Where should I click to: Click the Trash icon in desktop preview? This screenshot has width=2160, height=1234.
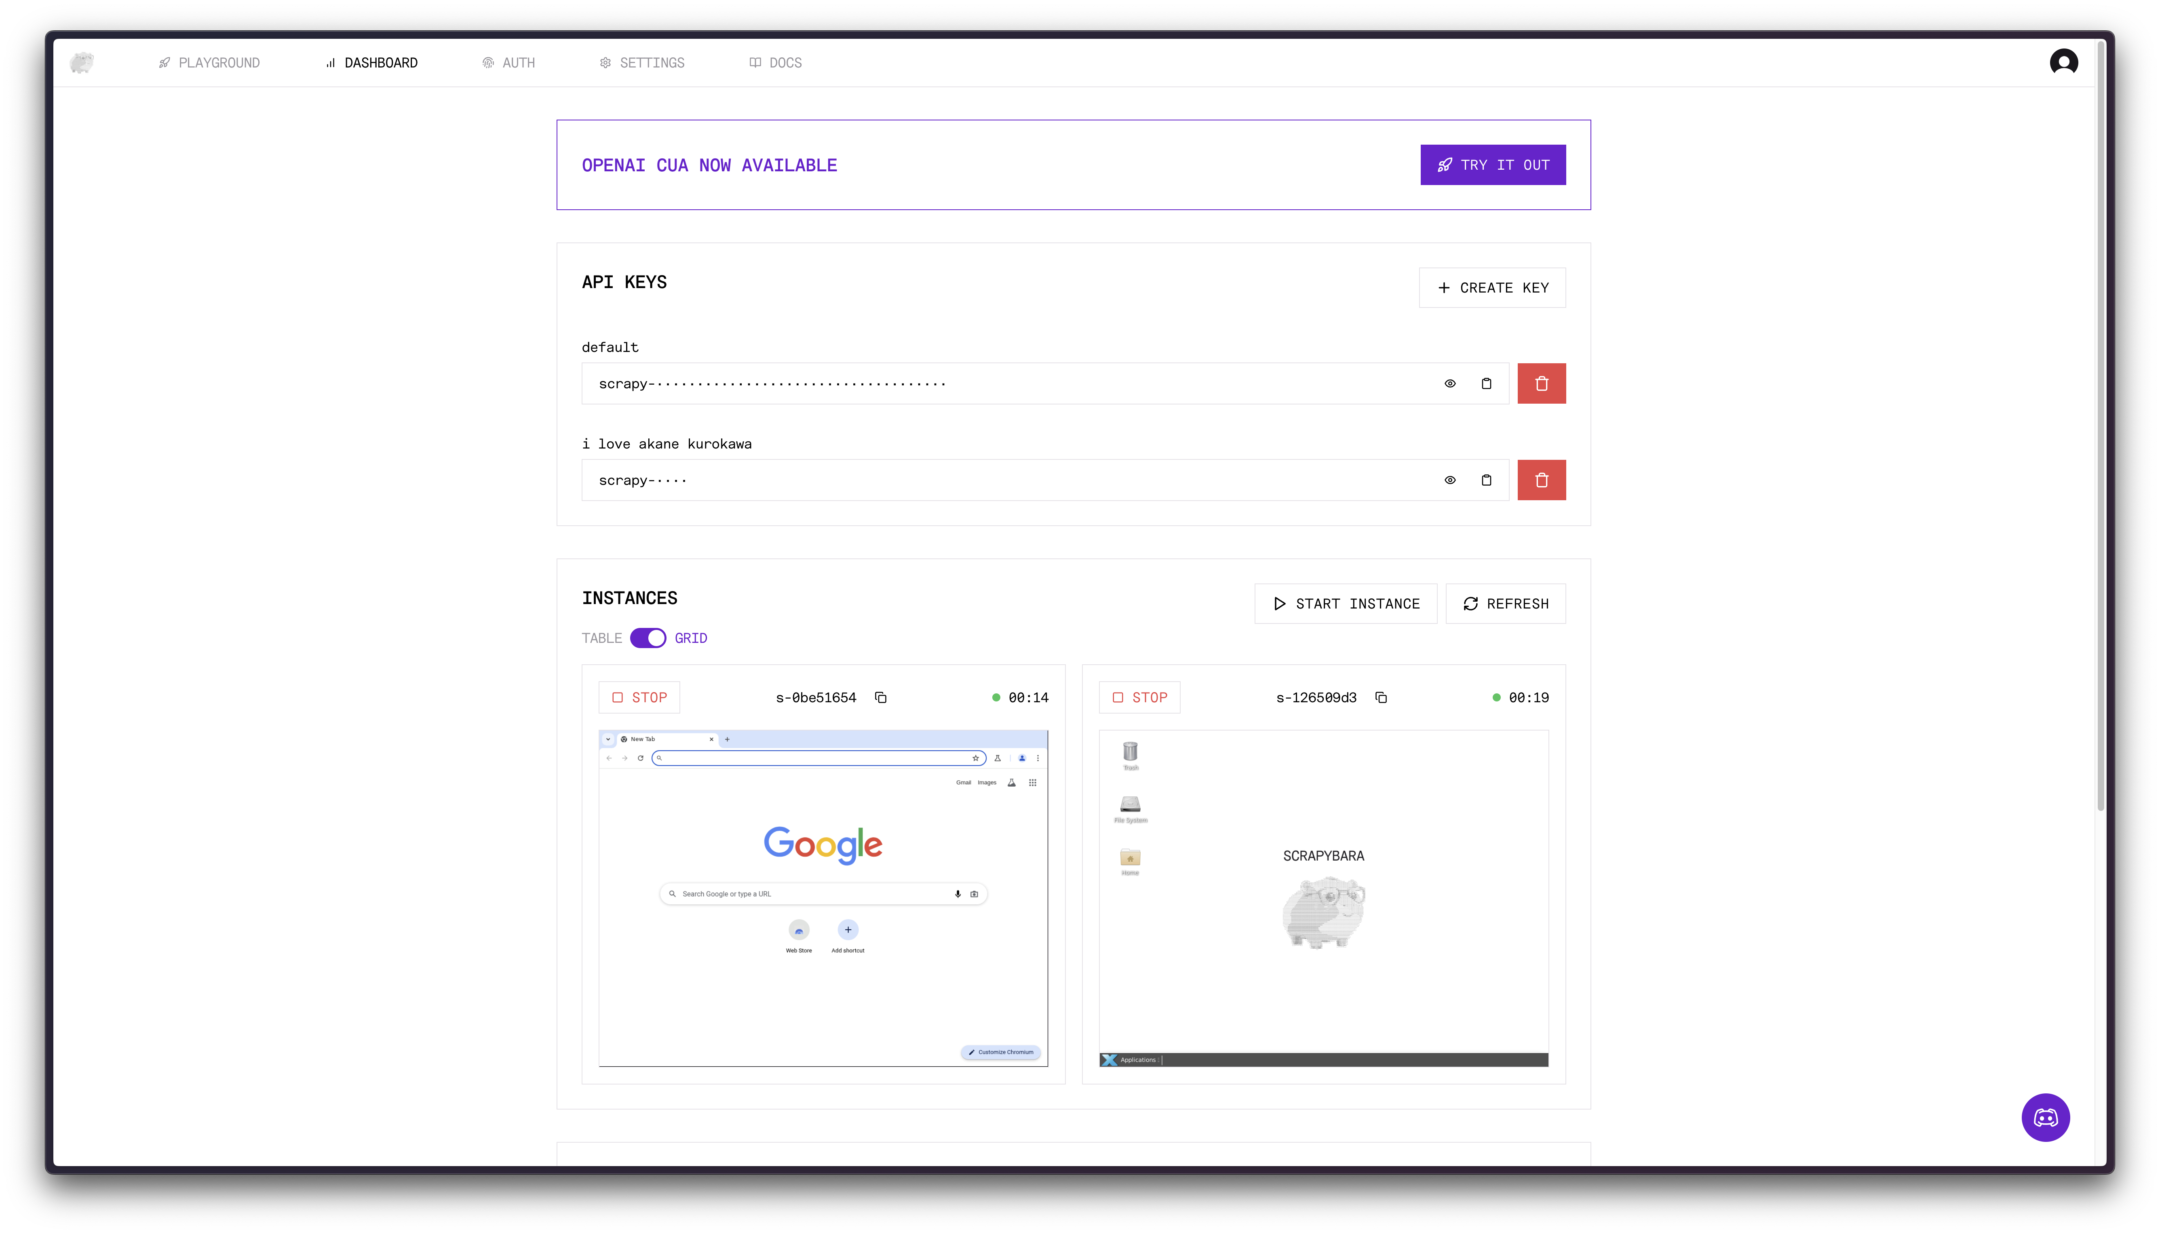[x=1130, y=755]
